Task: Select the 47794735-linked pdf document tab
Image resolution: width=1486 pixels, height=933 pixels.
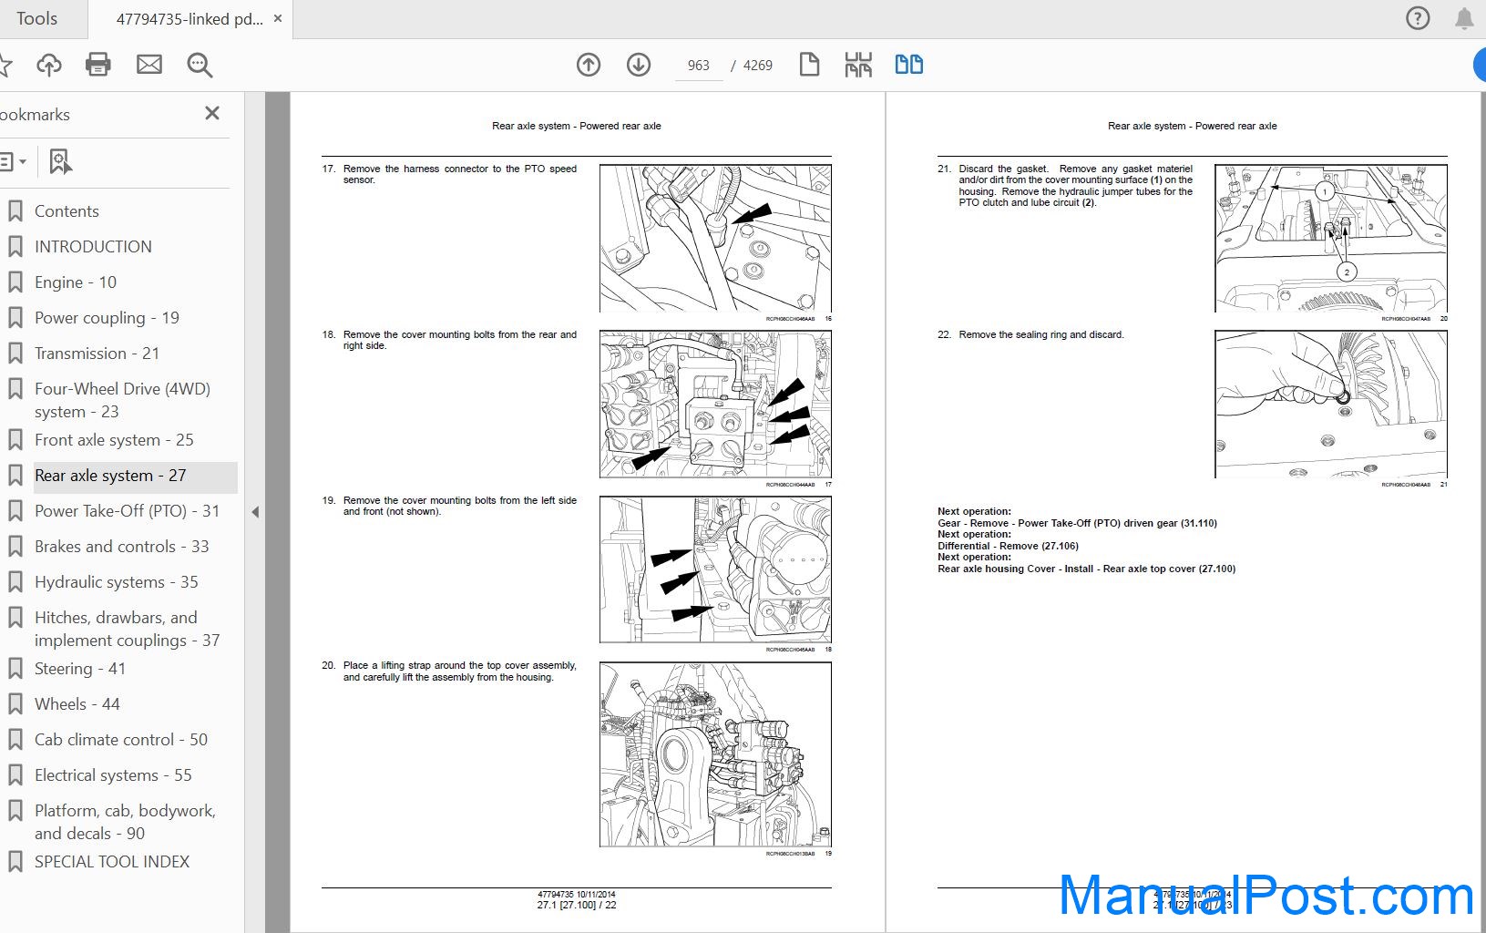Action: (190, 18)
